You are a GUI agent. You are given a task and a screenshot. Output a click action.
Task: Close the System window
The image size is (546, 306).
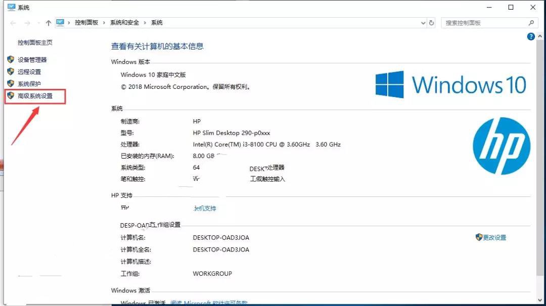533,7
